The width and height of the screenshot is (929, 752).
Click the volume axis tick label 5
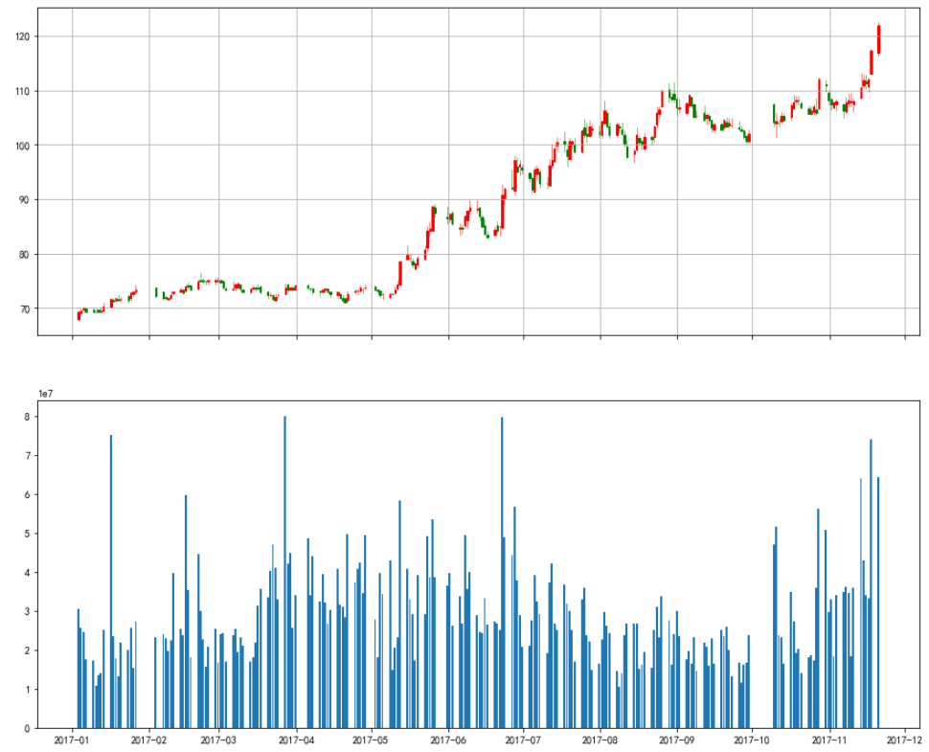[27, 534]
